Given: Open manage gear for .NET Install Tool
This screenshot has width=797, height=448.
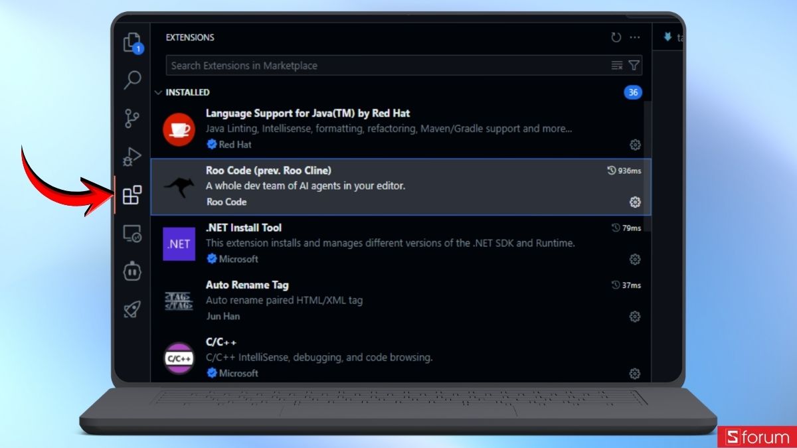Looking at the screenshot, I should click(x=635, y=259).
